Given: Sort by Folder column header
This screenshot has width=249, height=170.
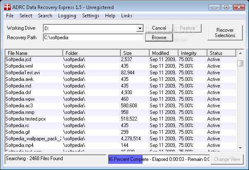Looking at the screenshot, I should (x=92, y=53).
